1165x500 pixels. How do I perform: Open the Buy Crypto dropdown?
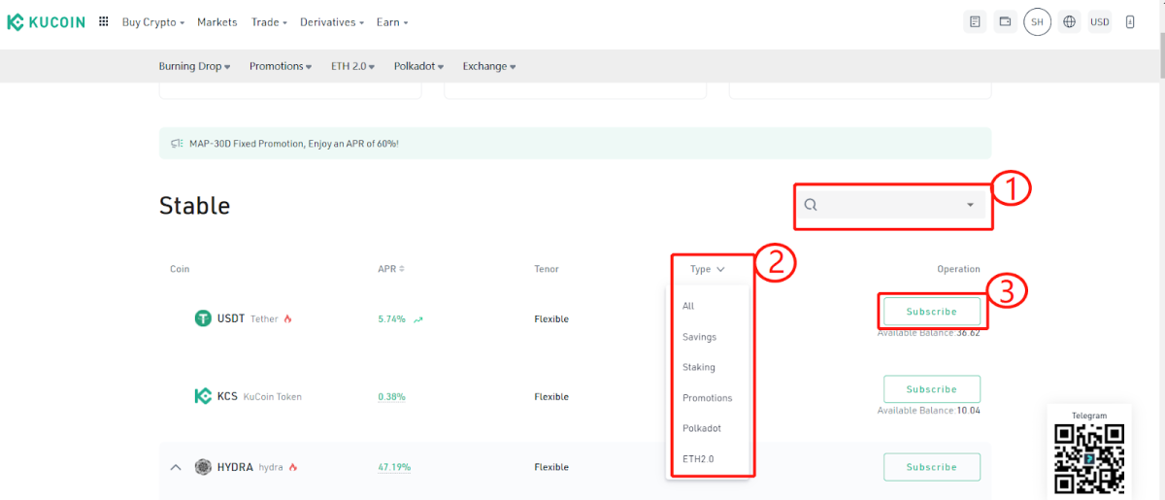pos(153,21)
